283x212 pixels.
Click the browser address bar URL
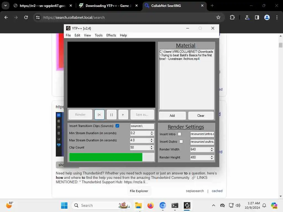click(74, 17)
